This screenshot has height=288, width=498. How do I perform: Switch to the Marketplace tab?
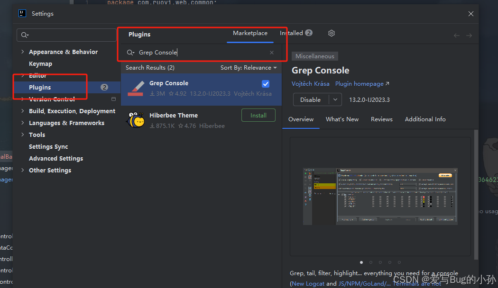click(x=250, y=33)
